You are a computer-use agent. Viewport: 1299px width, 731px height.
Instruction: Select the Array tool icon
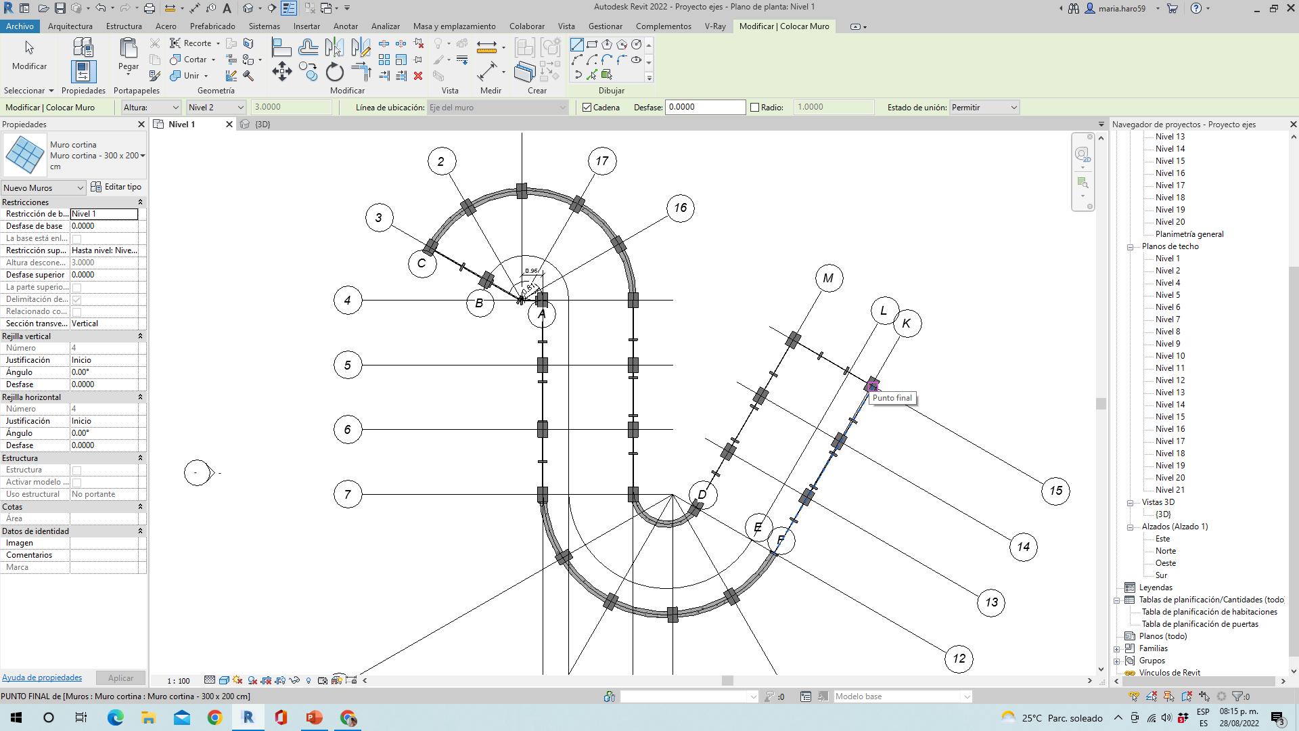pos(384,60)
